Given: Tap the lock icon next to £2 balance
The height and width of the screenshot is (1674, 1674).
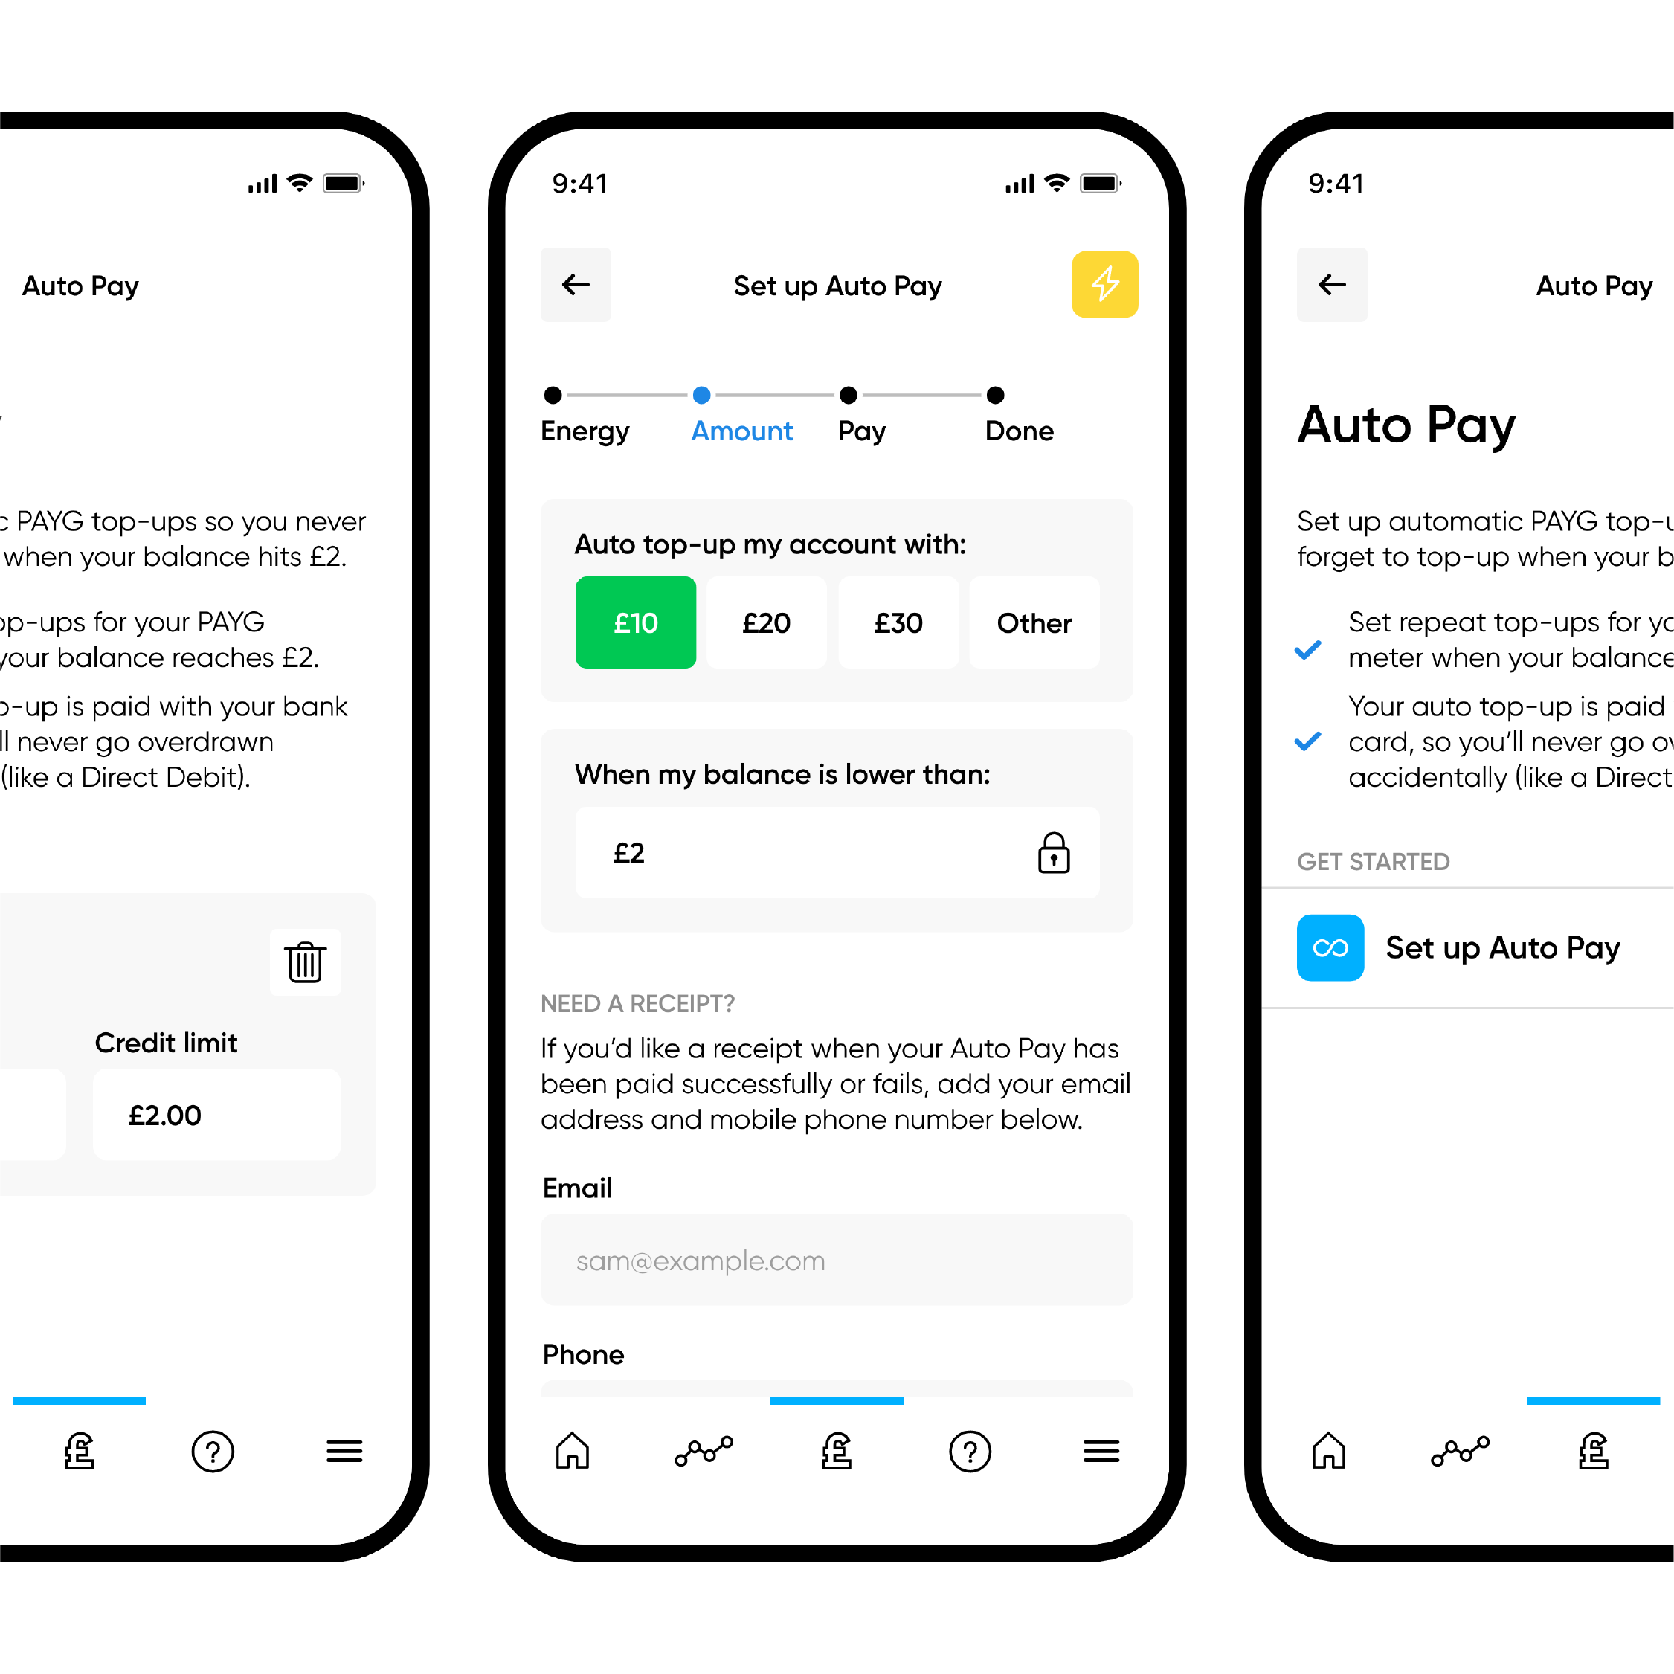Looking at the screenshot, I should [1055, 849].
